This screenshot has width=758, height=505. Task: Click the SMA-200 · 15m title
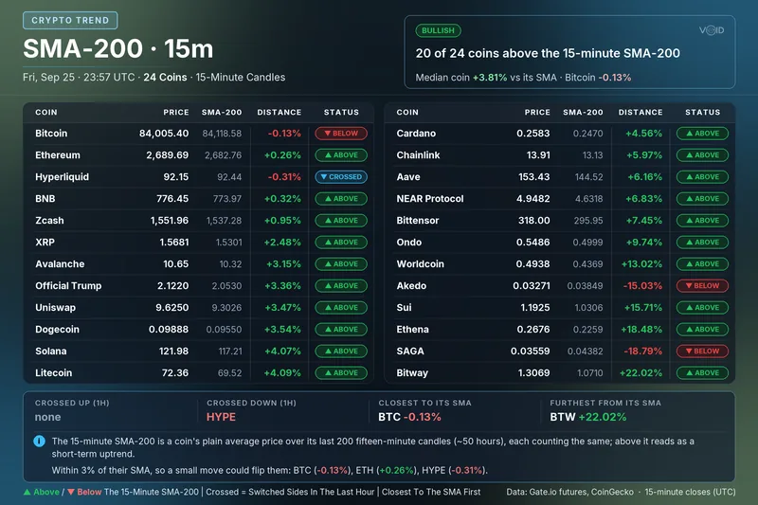[x=117, y=49]
